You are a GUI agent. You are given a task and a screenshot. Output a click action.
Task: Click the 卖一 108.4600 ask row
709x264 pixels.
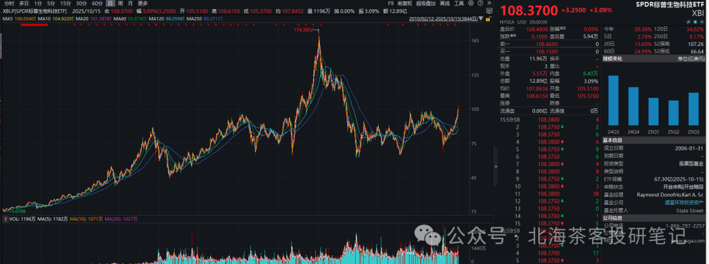pyautogui.click(x=549, y=45)
